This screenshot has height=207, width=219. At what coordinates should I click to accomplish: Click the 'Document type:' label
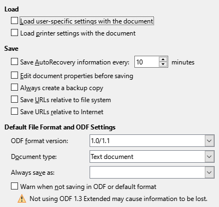(34, 157)
